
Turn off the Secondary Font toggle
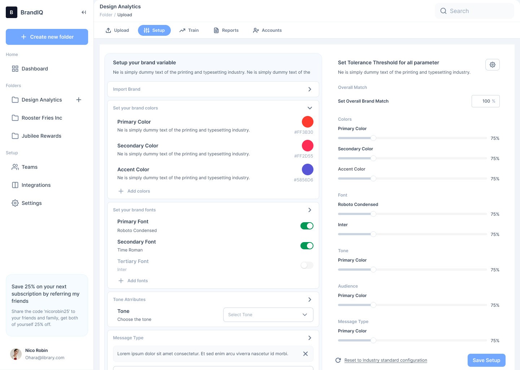pos(307,246)
